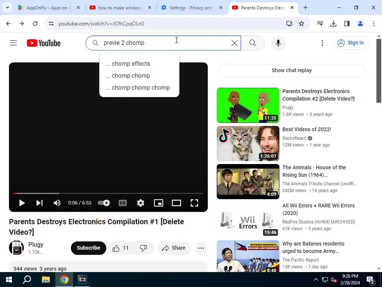Toggle the autoplay switch
This screenshot has width=382, height=287.
104,203
